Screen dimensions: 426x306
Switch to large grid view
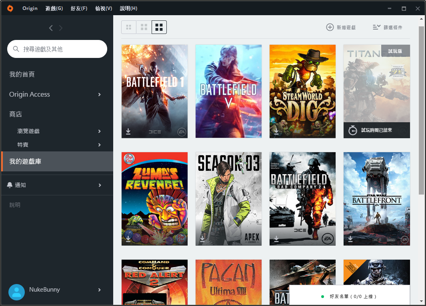159,27
